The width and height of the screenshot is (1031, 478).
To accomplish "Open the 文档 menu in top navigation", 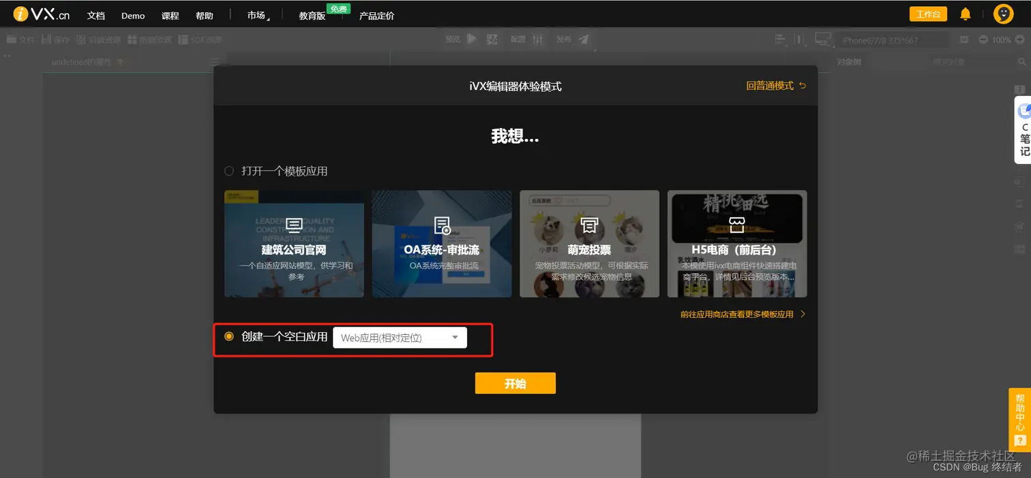I will 96,16.
